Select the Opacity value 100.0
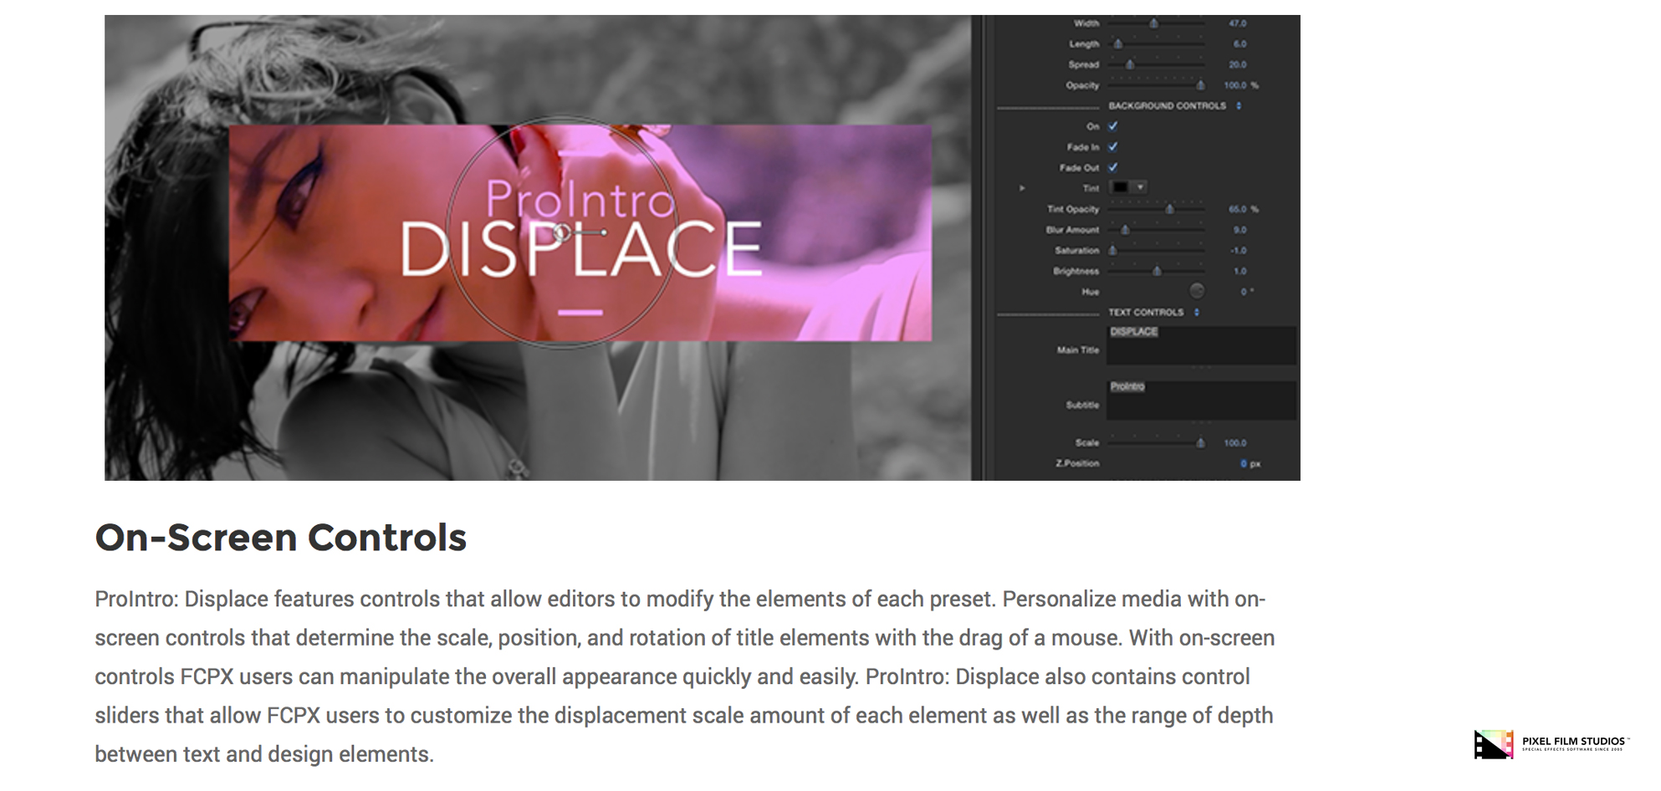Viewport: 1661px width, 791px height. [x=1235, y=85]
